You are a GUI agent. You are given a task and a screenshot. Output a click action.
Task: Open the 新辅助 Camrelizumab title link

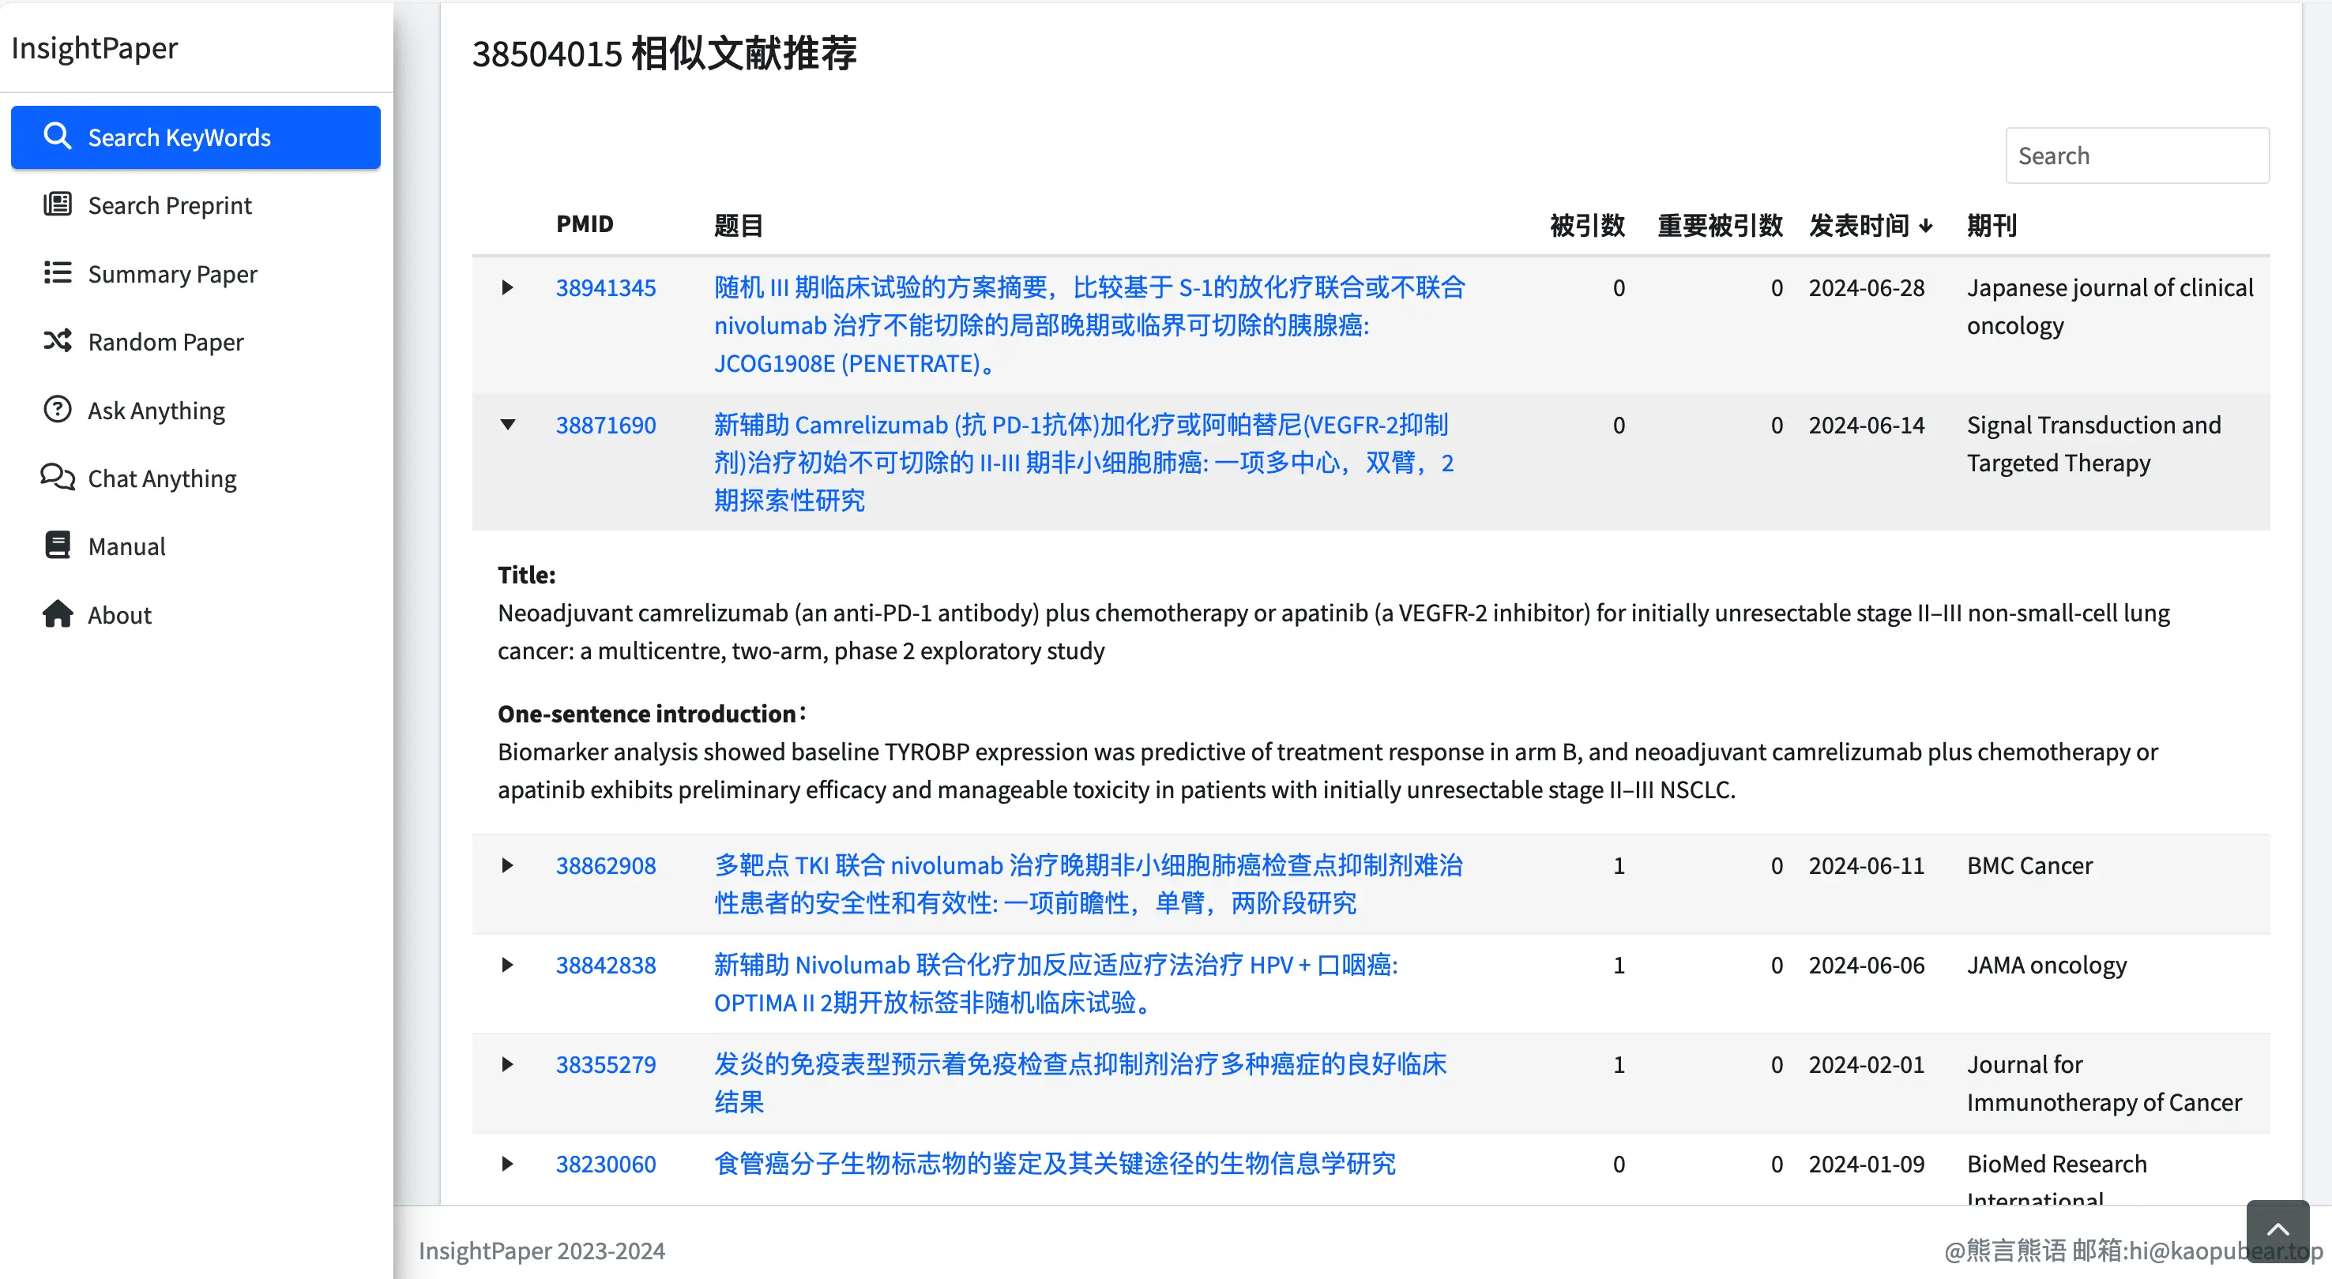[1084, 463]
